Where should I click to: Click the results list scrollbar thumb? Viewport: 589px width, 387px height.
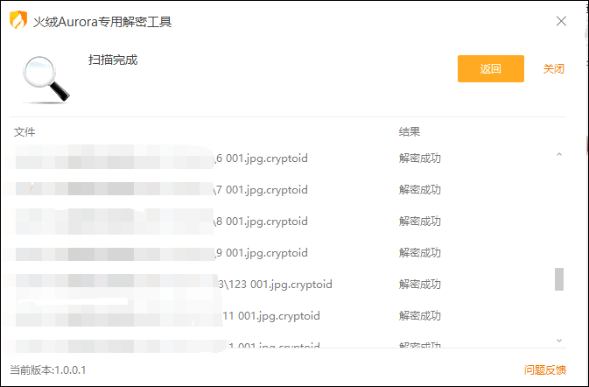[559, 279]
